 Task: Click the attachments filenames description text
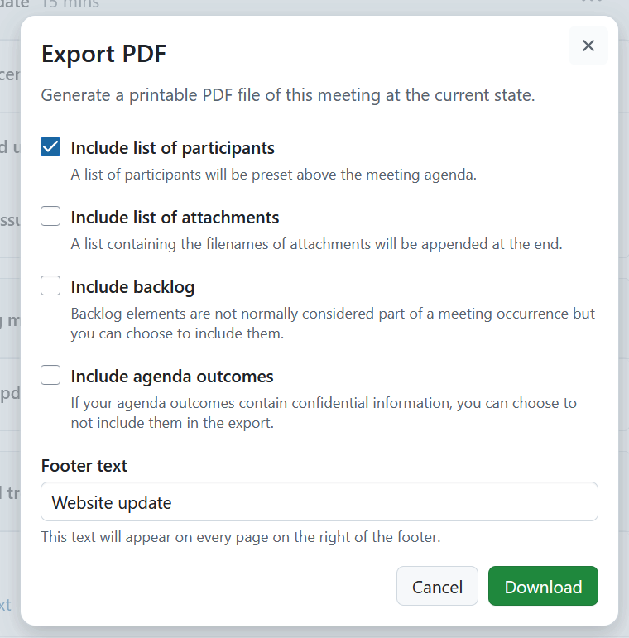pyautogui.click(x=316, y=244)
